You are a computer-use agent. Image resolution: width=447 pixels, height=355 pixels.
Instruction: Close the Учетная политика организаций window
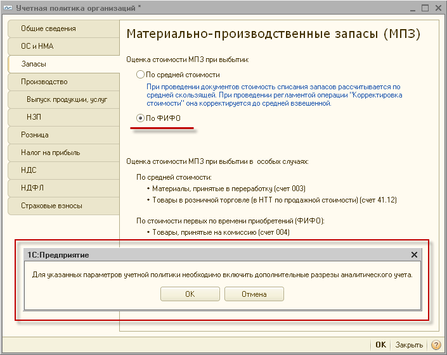439,8
